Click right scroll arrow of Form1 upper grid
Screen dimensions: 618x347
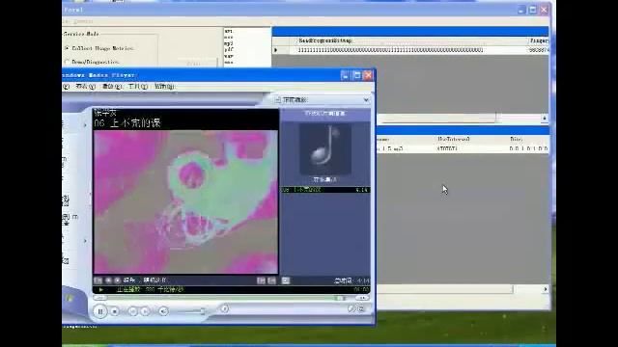point(545,118)
